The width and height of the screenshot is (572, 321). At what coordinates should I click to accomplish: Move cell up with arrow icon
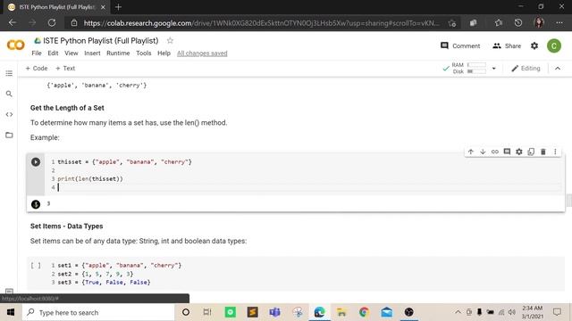click(471, 152)
